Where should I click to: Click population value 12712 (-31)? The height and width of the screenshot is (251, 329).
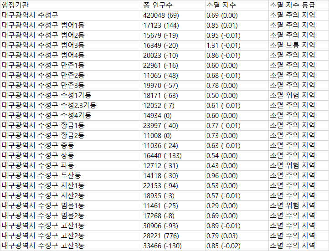[x=160, y=166]
